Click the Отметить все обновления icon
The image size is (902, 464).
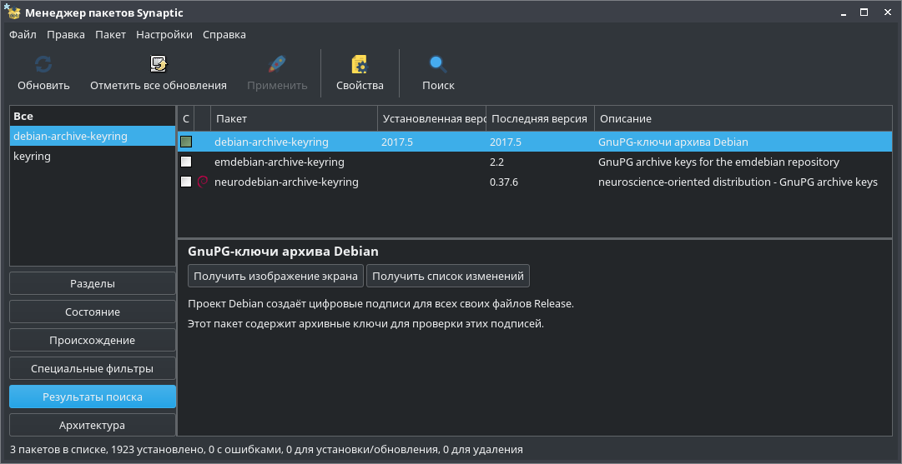click(159, 64)
